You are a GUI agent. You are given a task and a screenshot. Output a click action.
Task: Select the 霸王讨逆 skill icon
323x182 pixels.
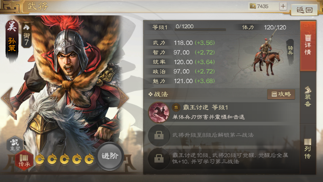tap(159, 112)
